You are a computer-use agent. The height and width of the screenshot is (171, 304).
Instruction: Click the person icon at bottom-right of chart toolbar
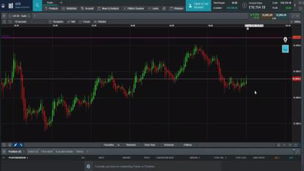click(x=279, y=145)
